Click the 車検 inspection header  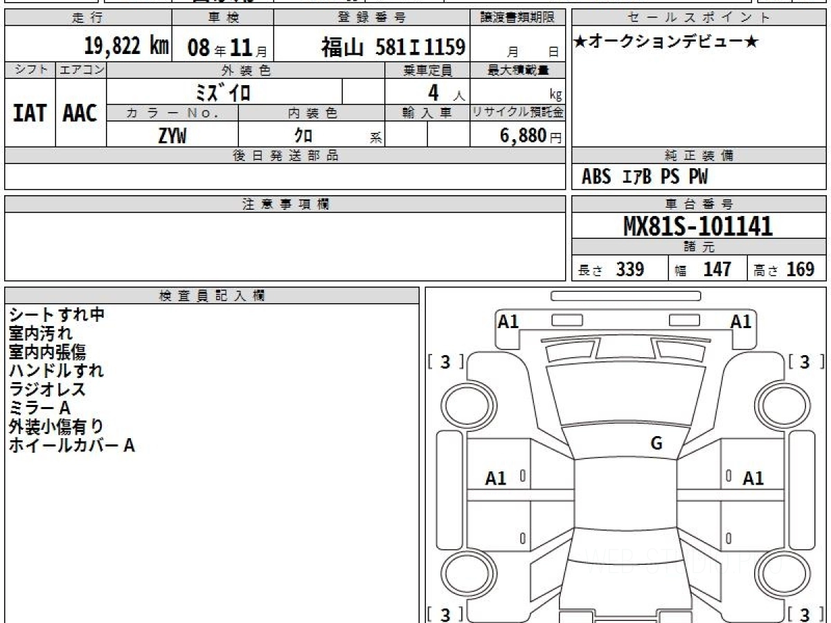(222, 18)
